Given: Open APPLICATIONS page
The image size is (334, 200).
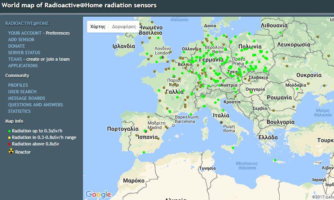Looking at the screenshot, I should coord(23,66).
